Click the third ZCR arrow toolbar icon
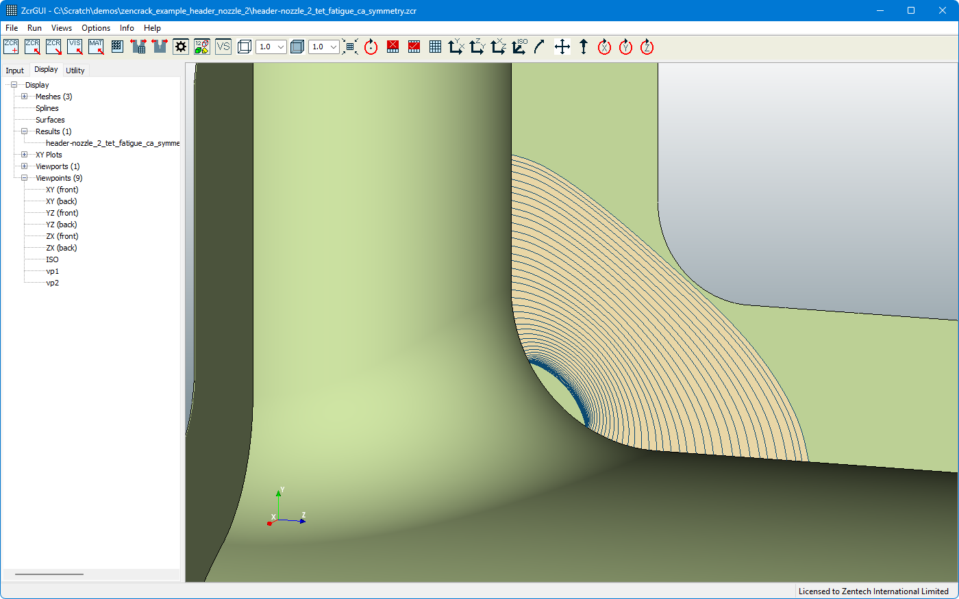Image resolution: width=959 pixels, height=599 pixels. click(x=53, y=47)
